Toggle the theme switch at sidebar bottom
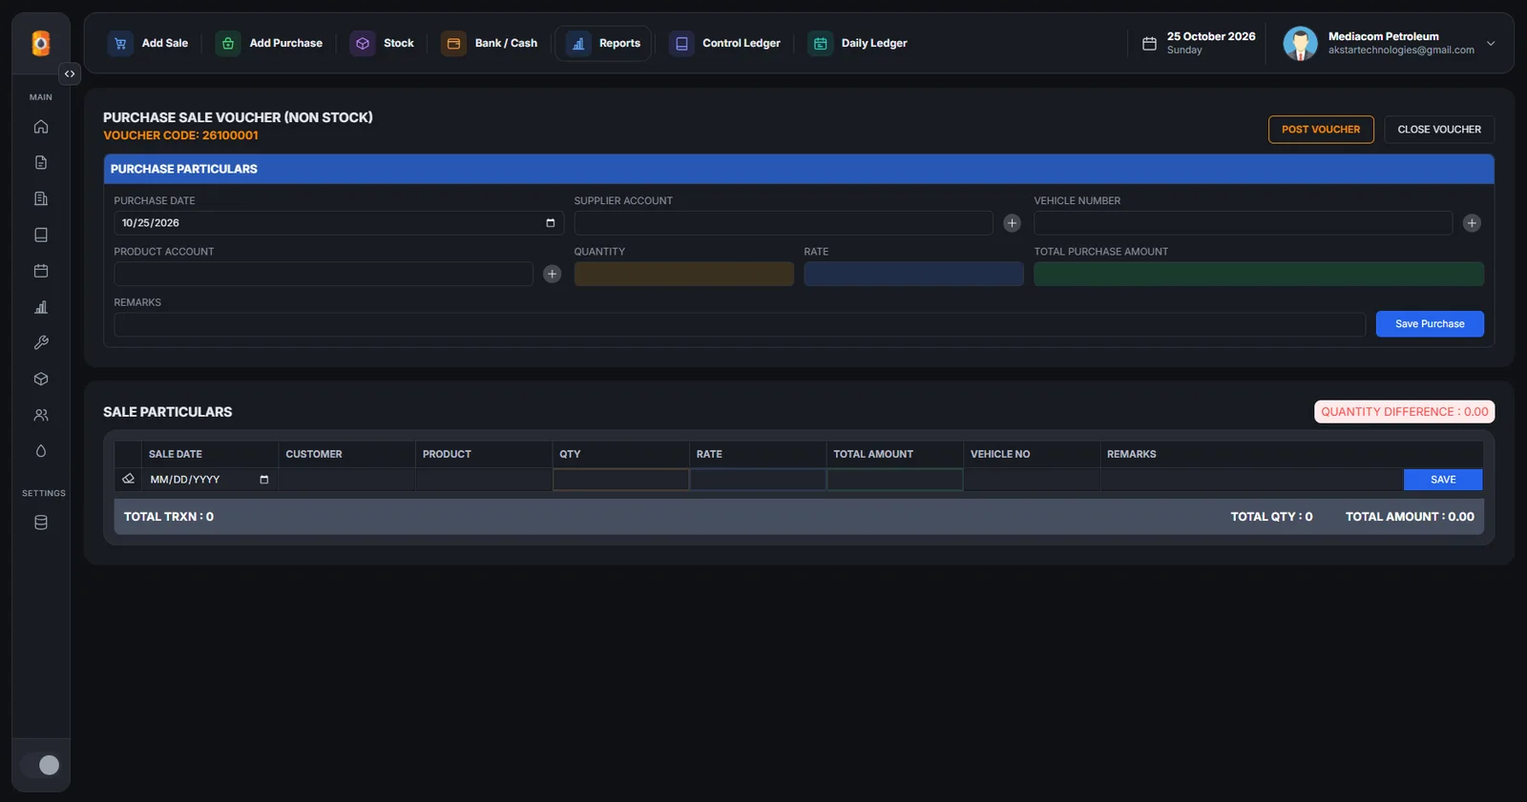 [x=41, y=765]
